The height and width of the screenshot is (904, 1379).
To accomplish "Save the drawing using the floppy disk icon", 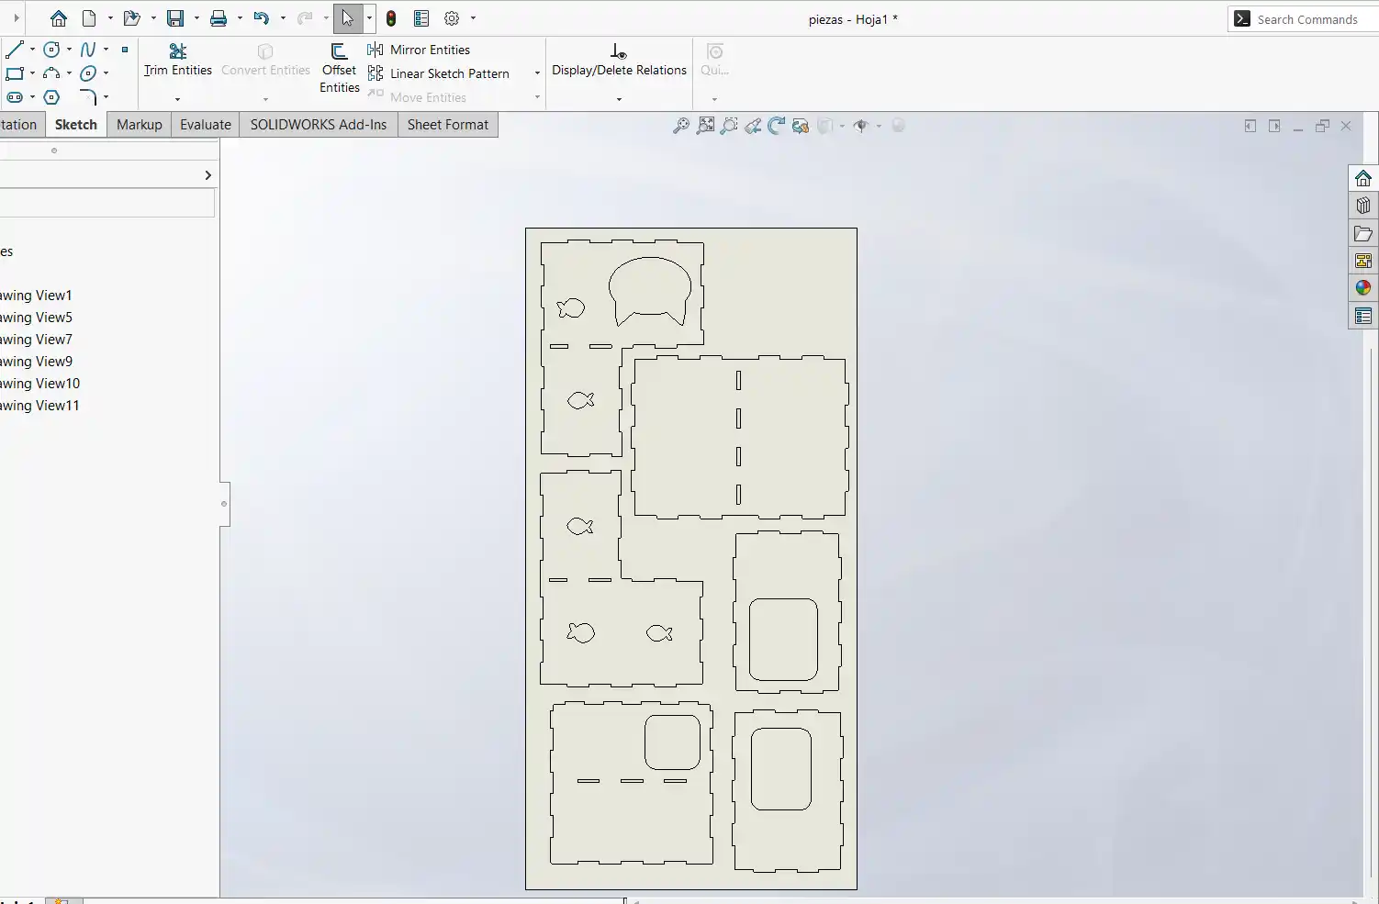I will point(175,18).
